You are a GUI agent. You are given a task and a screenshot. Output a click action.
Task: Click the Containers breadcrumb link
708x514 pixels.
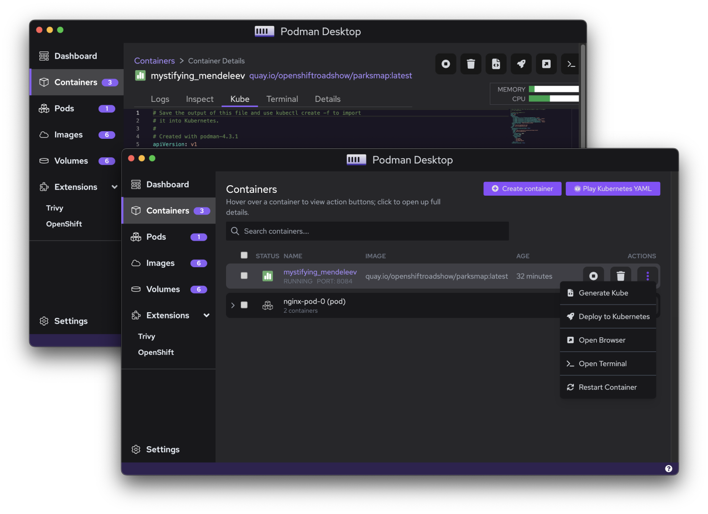(x=154, y=61)
